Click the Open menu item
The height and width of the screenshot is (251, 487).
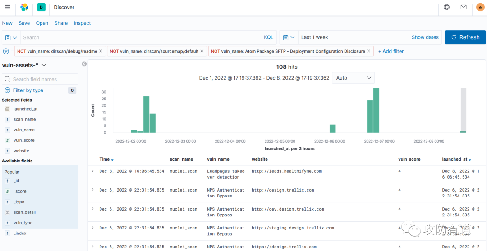click(x=42, y=23)
